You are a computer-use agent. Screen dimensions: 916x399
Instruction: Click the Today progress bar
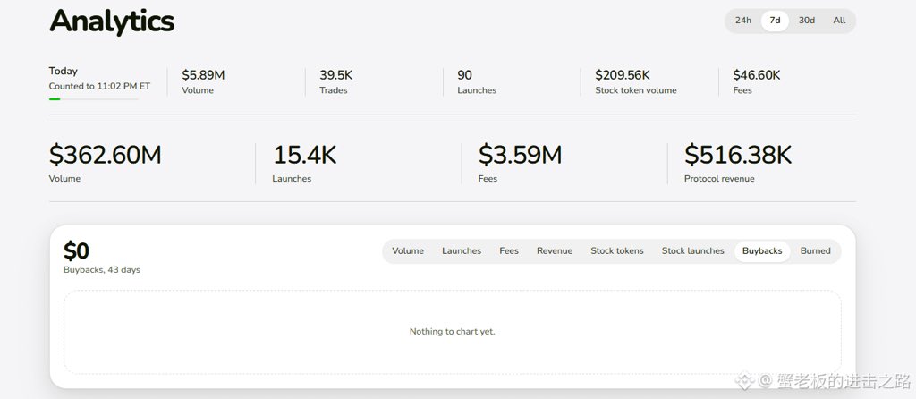point(93,98)
